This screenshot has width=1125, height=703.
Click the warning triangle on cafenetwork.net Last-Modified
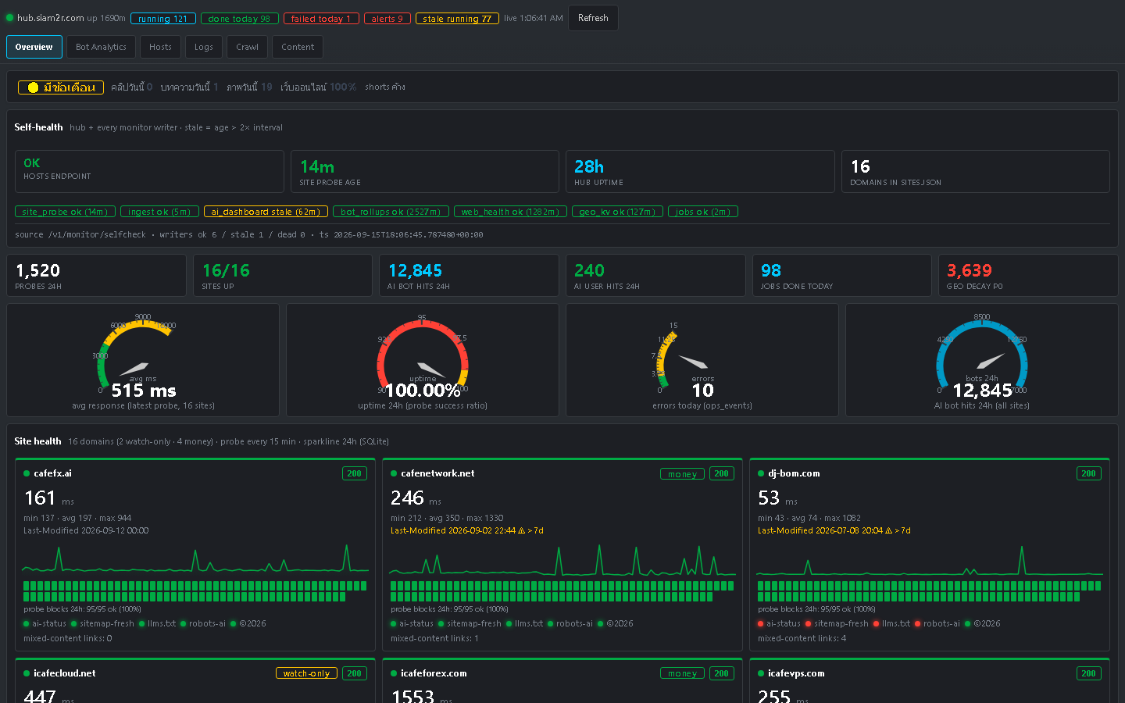tap(521, 530)
